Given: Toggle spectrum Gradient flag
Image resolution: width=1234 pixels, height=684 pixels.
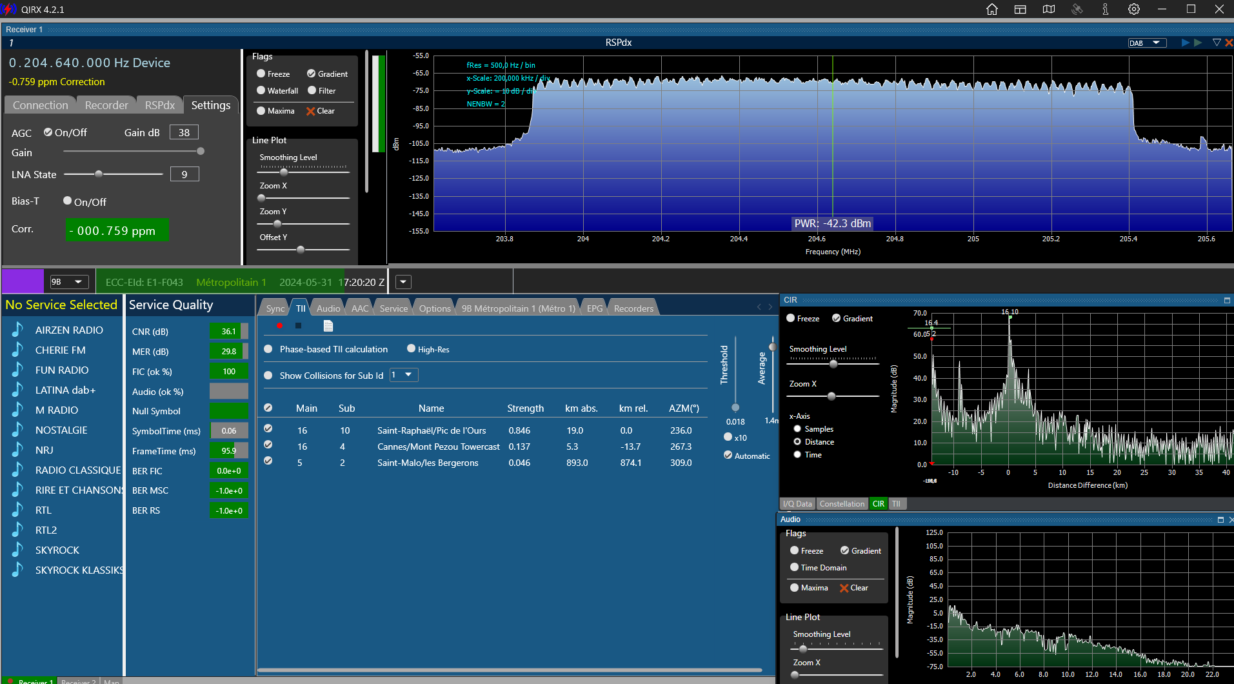Looking at the screenshot, I should [x=312, y=74].
